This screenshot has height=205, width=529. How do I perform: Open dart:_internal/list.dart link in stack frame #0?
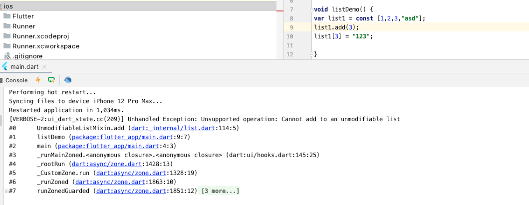173,128
